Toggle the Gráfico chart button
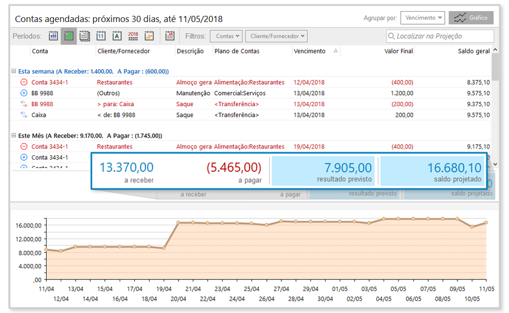 [x=470, y=18]
